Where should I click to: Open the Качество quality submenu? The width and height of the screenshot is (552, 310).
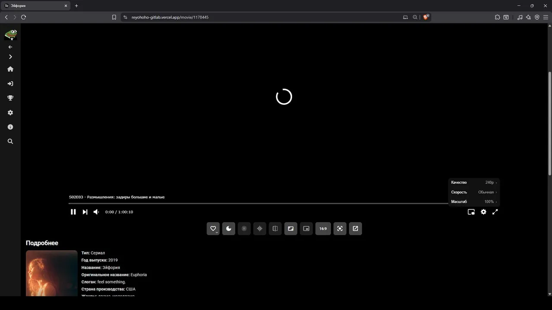click(474, 183)
